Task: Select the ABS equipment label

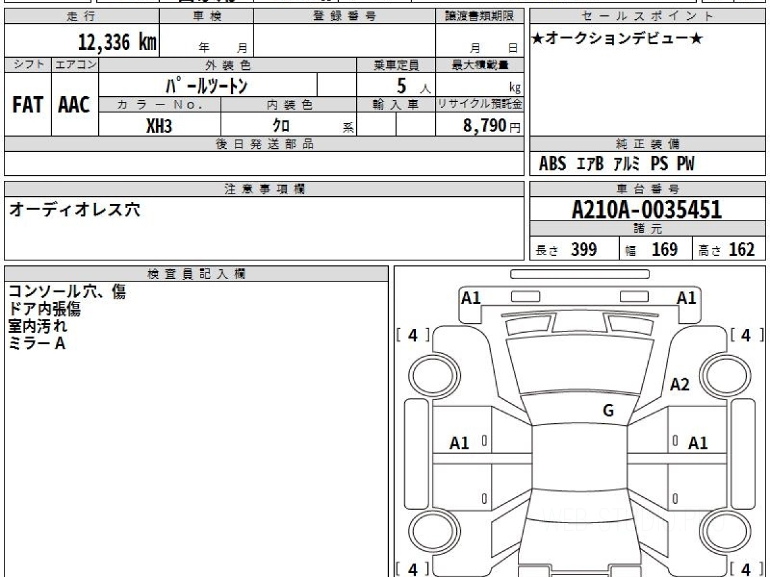Action: point(552,164)
